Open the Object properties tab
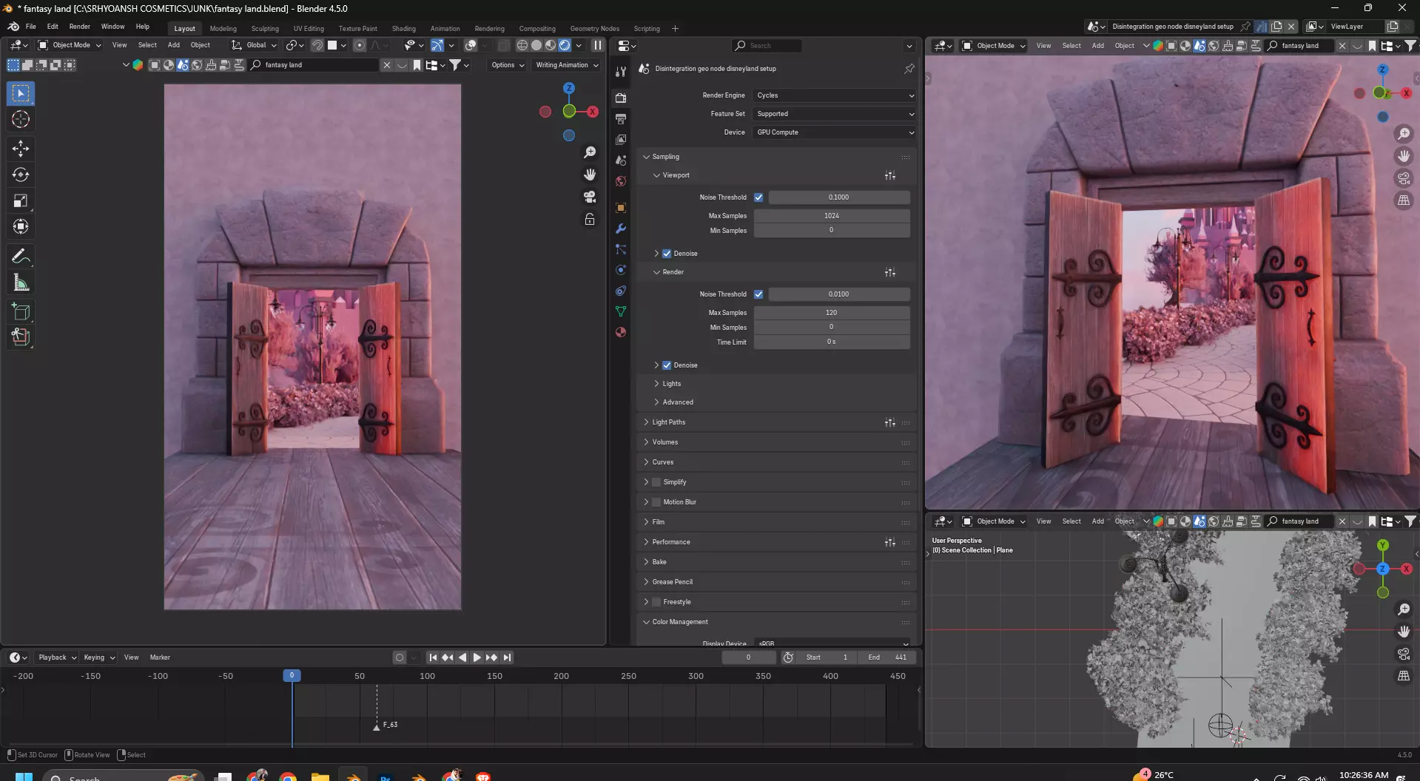Viewport: 1420px width, 781px height. coord(621,208)
